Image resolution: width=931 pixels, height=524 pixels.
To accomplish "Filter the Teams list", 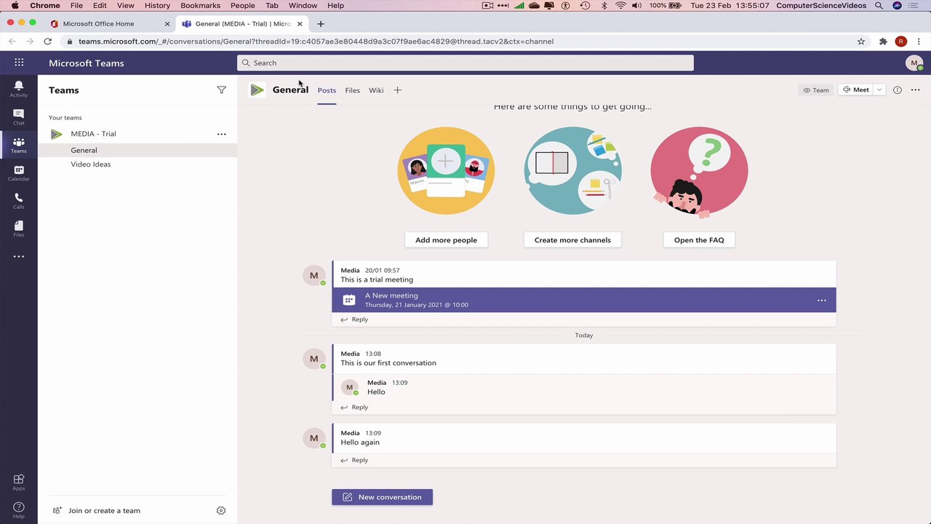I will pos(221,90).
